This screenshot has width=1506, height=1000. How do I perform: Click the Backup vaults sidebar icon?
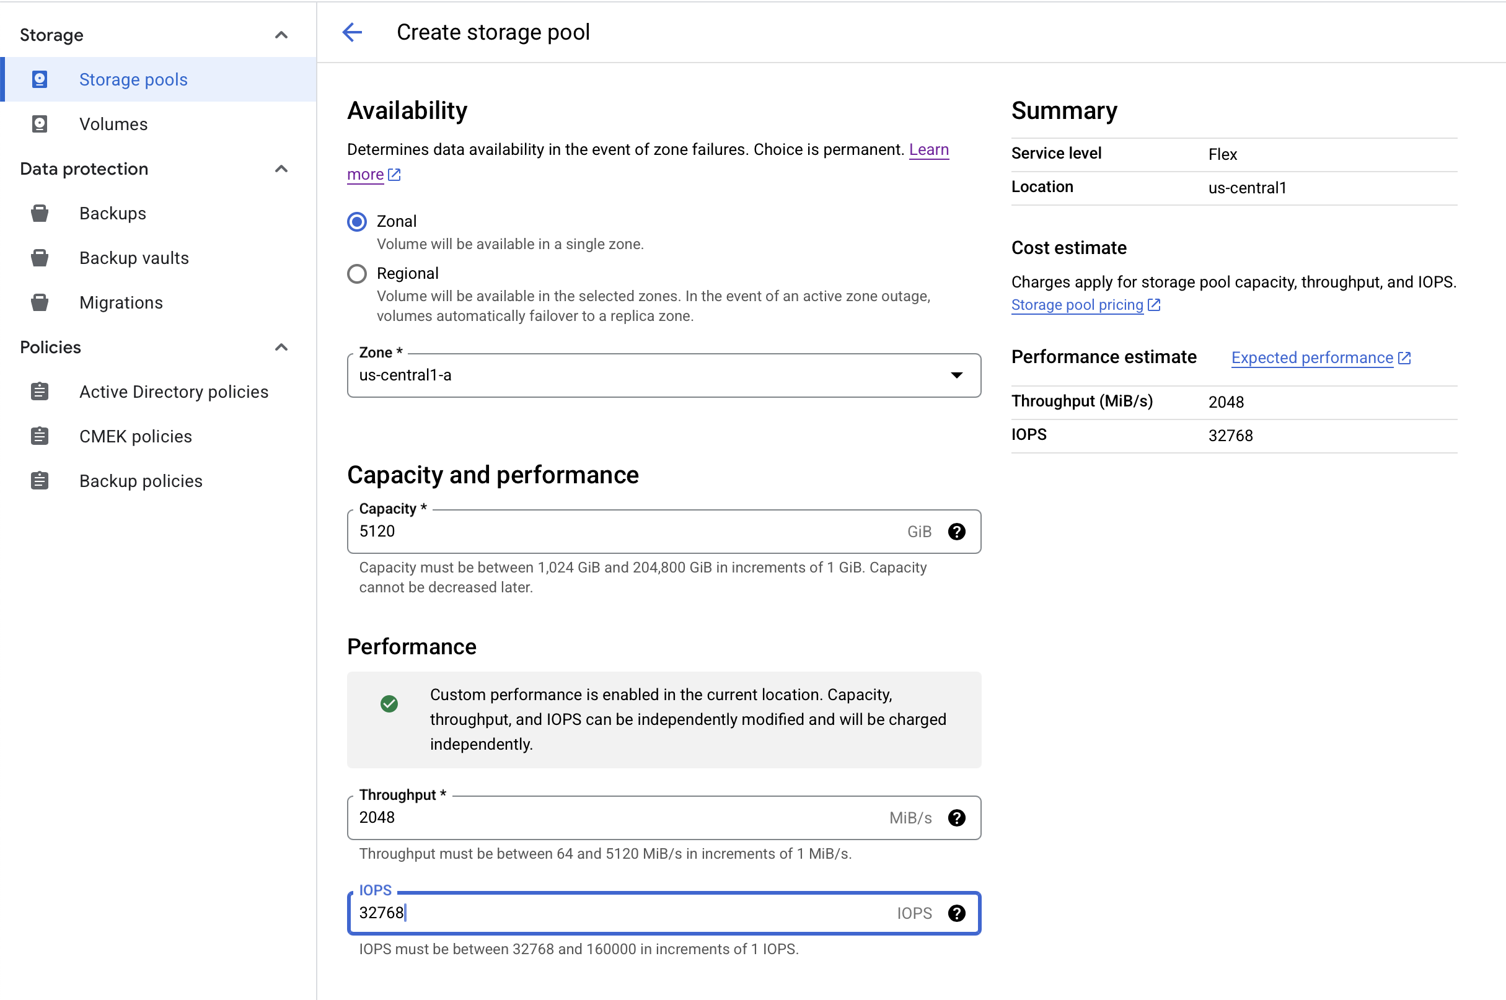pyautogui.click(x=40, y=258)
